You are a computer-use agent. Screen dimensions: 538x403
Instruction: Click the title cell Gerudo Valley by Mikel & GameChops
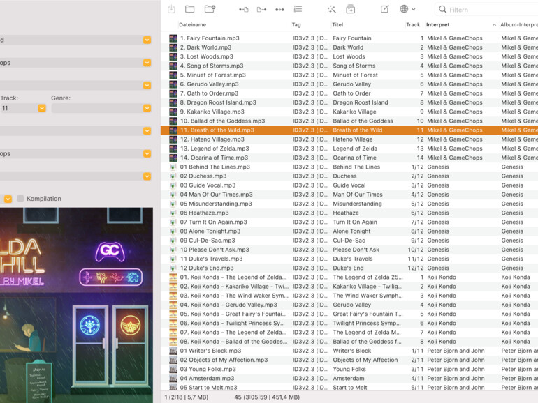coord(352,84)
